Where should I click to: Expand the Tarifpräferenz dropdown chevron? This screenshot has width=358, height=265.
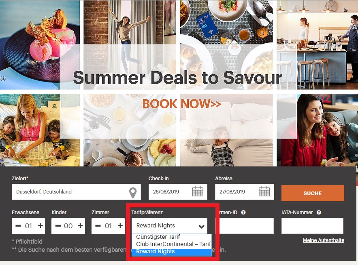pyautogui.click(x=201, y=226)
